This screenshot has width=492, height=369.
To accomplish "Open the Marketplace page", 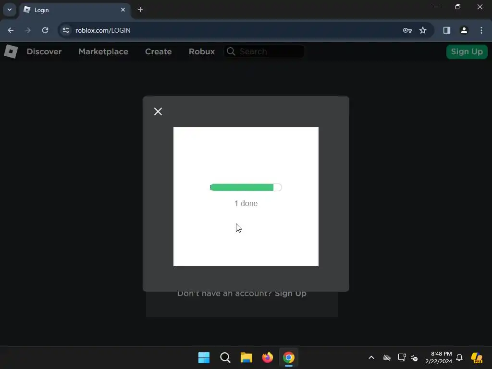I will 103,51.
